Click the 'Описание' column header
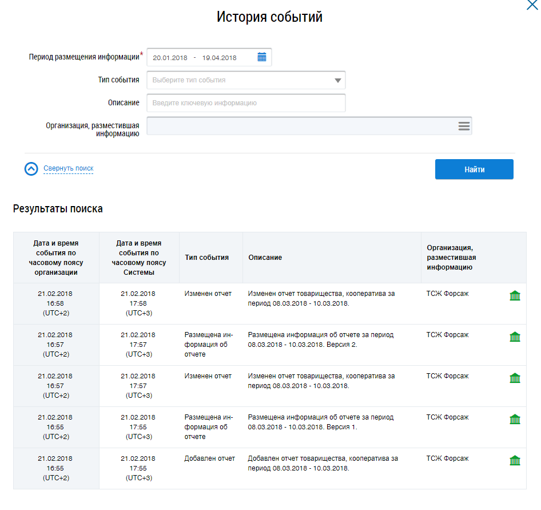Viewport: 541px width, 510px height. coord(265,258)
